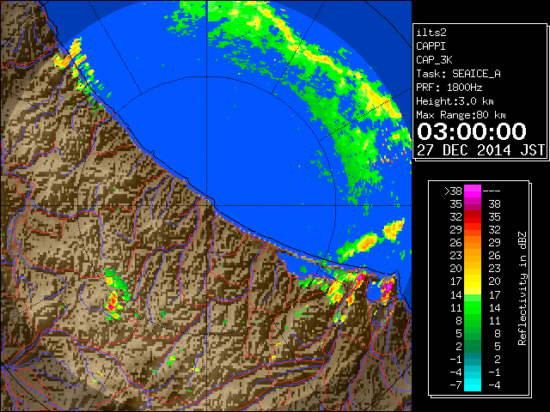The width and height of the screenshot is (550, 412).
Task: Pick the cyan -7 to -4 dBZ swatch
Action: (x=473, y=385)
